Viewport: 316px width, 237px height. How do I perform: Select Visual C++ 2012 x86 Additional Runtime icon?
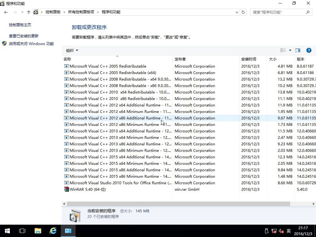[67, 118]
